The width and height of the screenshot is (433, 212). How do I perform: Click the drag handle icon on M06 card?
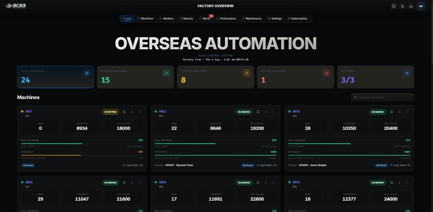point(399,182)
